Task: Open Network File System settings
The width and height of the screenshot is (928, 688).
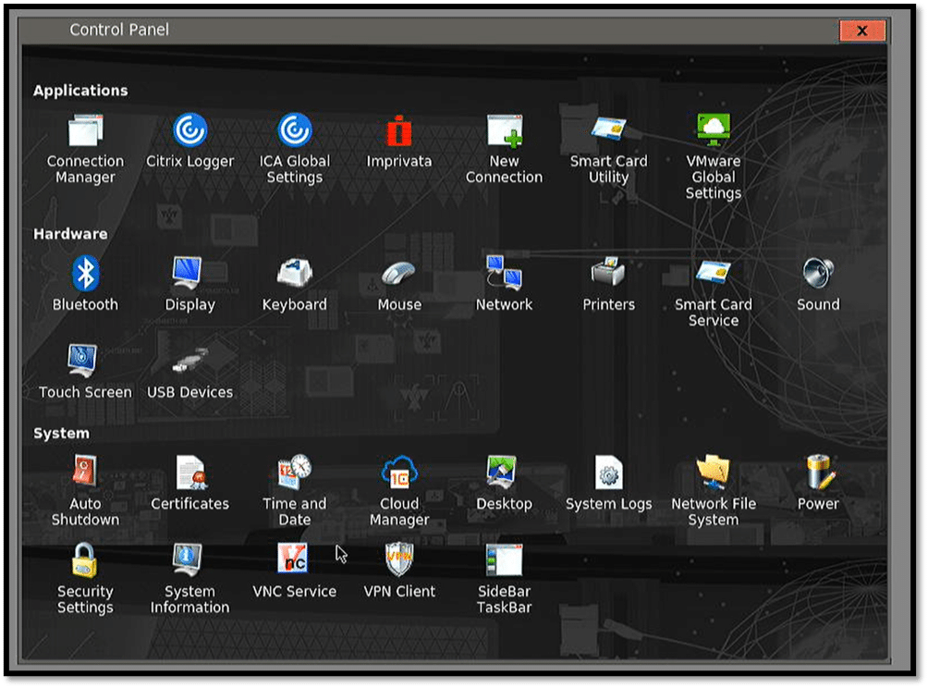Action: [714, 490]
